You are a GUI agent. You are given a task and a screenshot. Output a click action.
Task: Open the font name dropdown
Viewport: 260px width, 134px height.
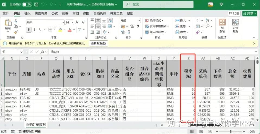coord(63,22)
